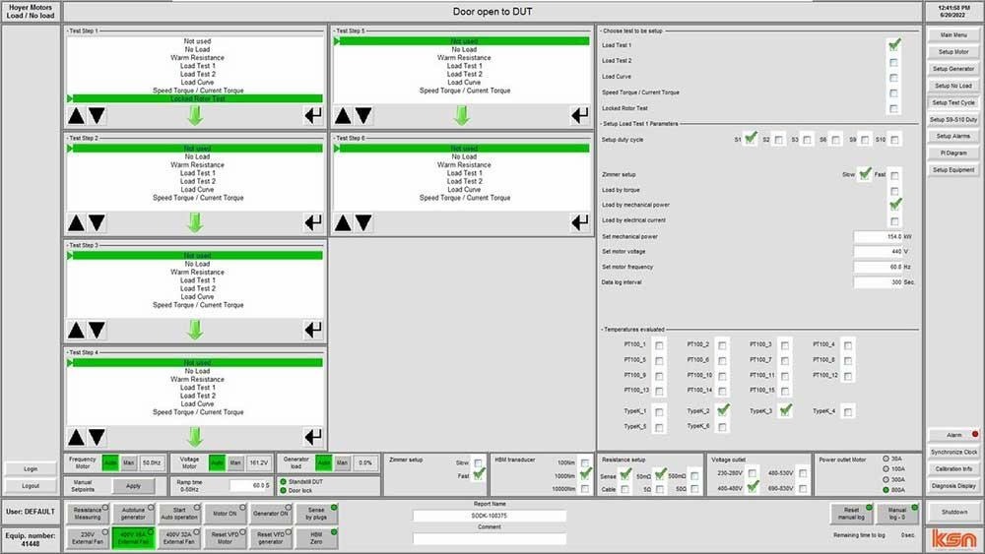
Task: Click the Set mechanical power input field
Action: point(882,237)
